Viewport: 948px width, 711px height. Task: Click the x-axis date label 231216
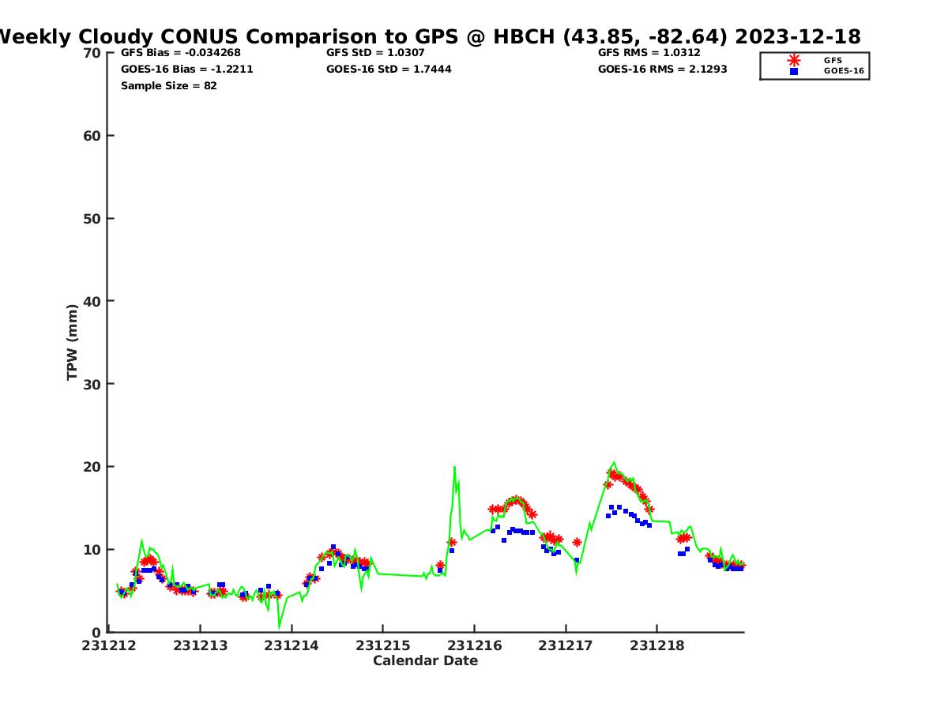point(474,645)
